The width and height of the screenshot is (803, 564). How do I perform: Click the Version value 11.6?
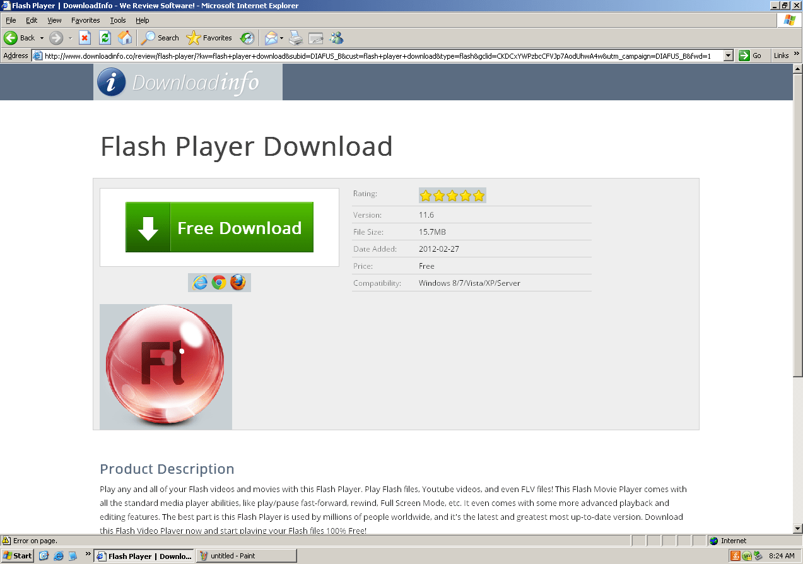[426, 215]
